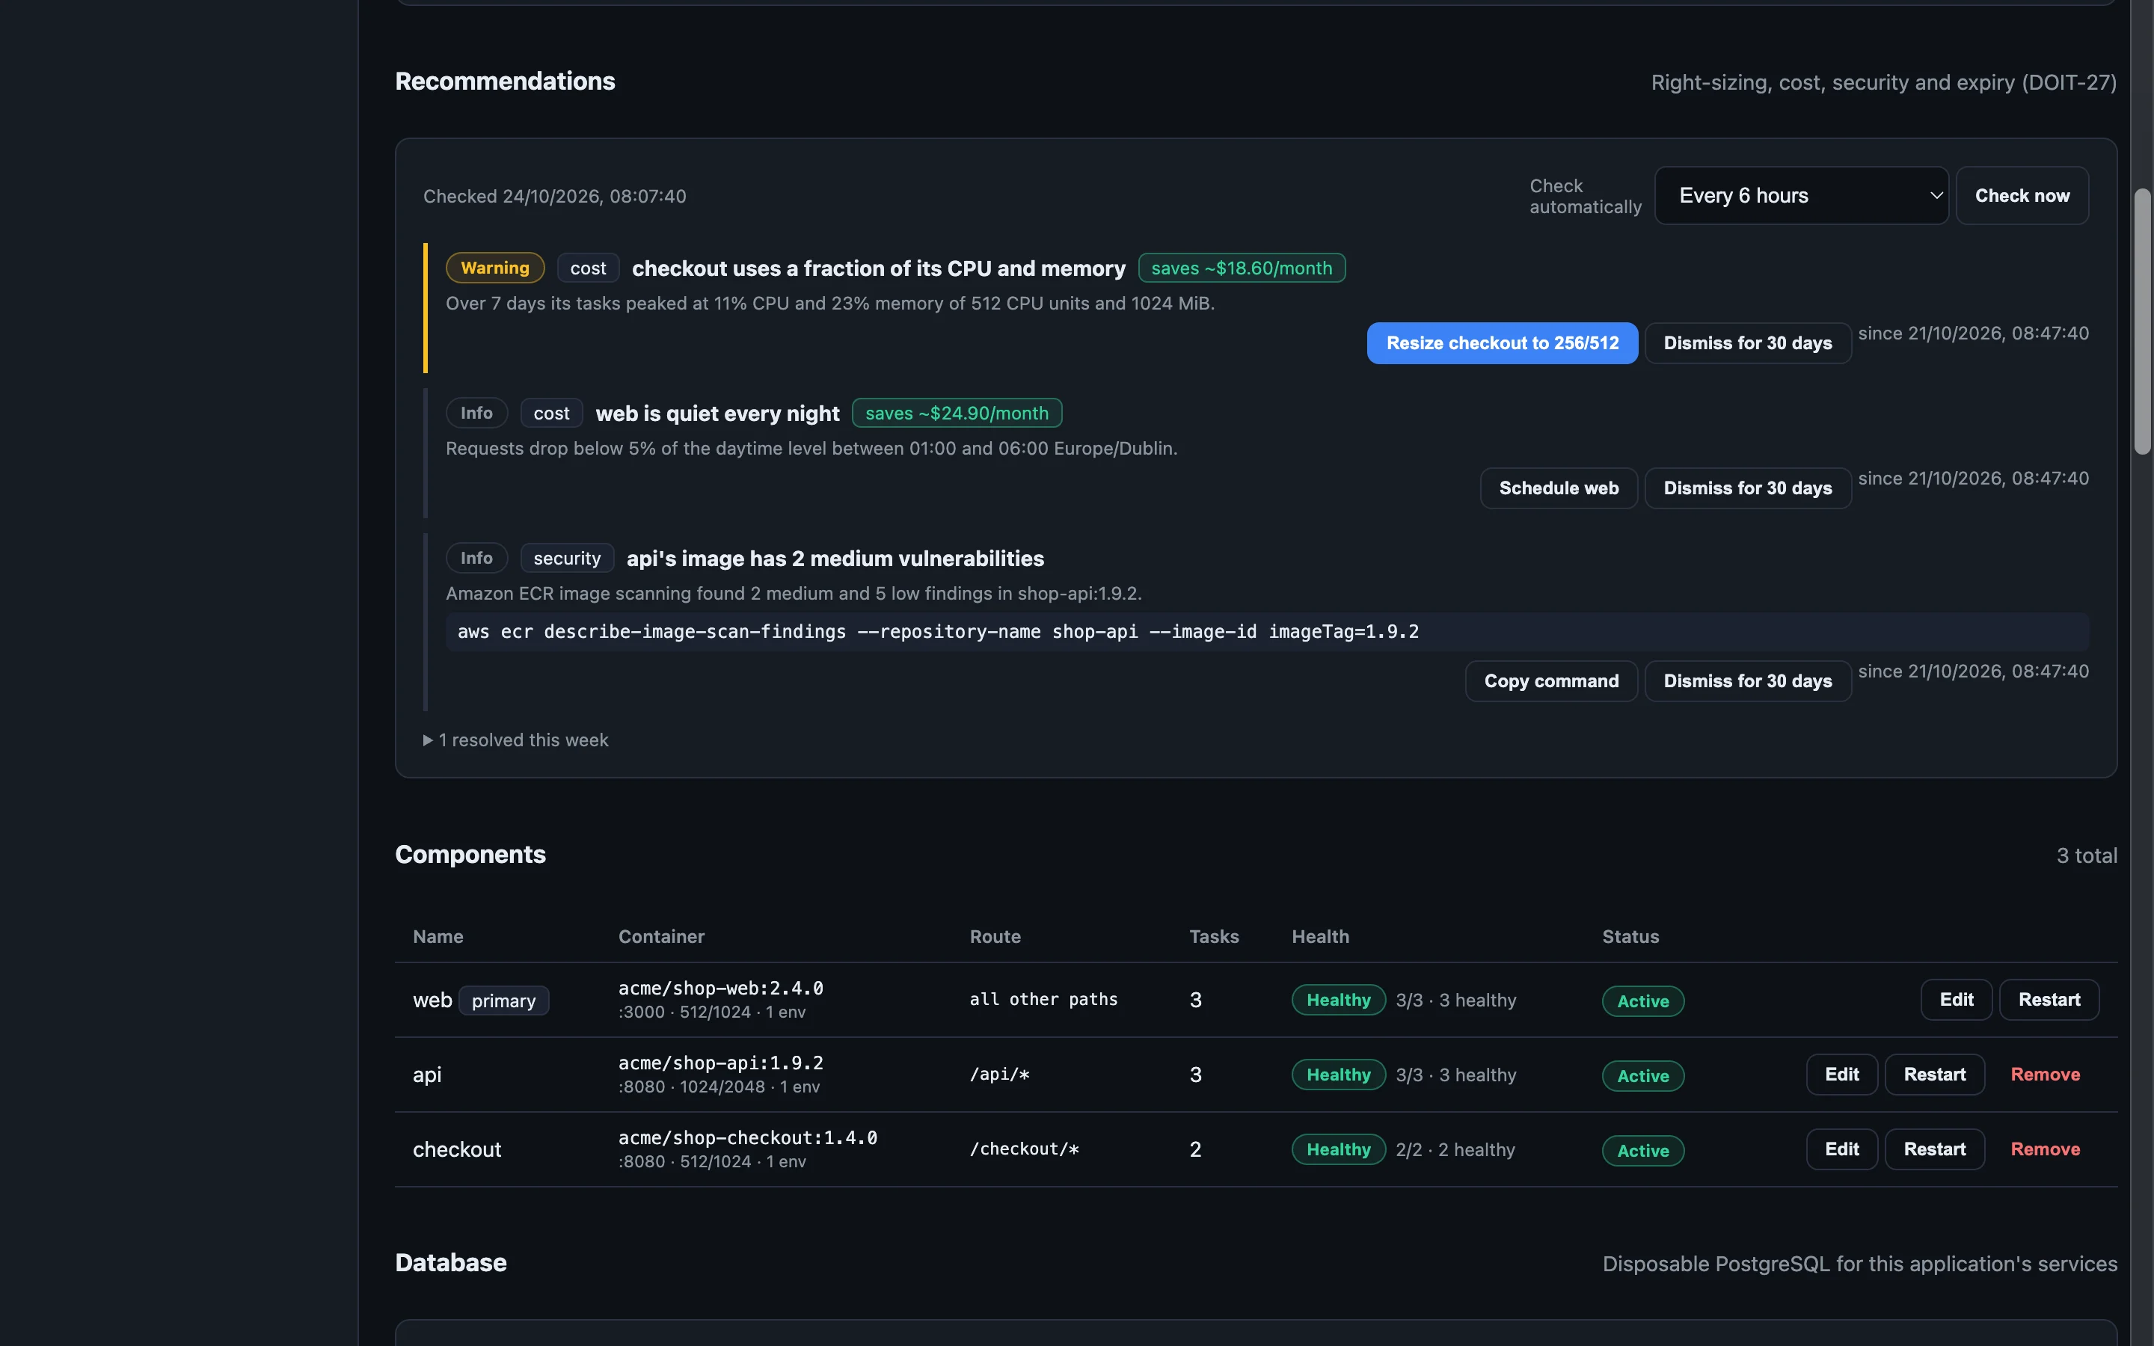Click Resize checkout to 256/512
The width and height of the screenshot is (2154, 1346).
pyautogui.click(x=1502, y=342)
